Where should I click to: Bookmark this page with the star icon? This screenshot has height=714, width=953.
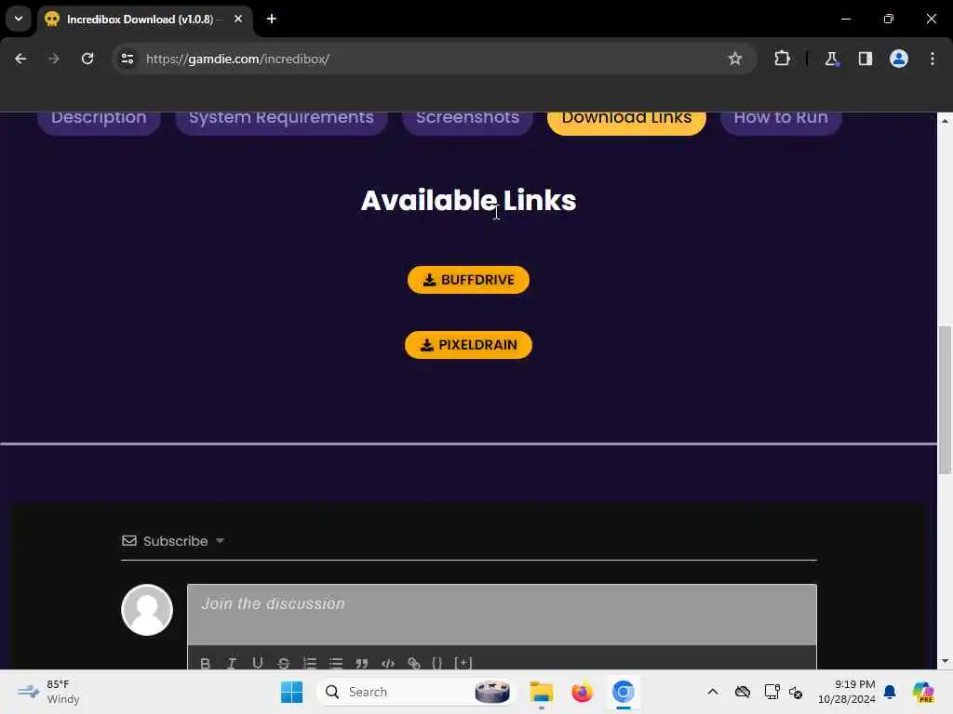[735, 59]
